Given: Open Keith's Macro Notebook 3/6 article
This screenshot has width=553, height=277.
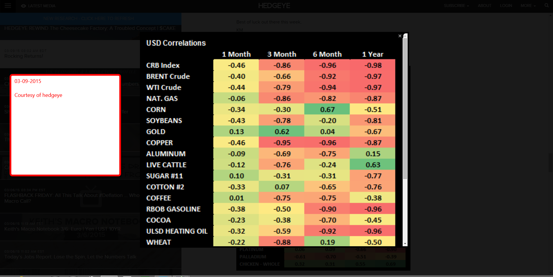Looking at the screenshot, I should (x=62, y=229).
